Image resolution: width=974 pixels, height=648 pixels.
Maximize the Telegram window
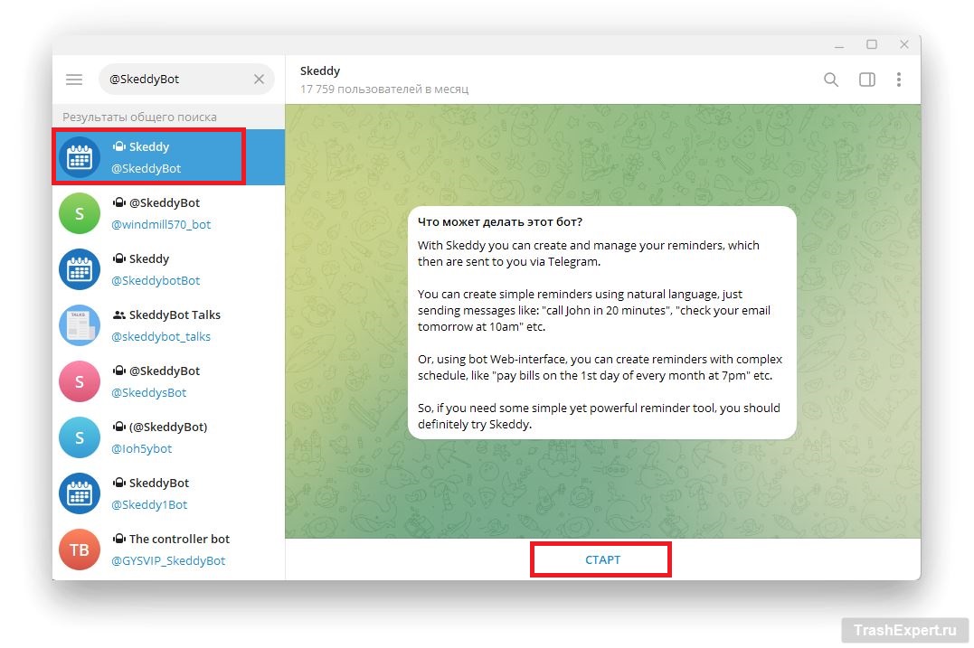pyautogui.click(x=871, y=44)
